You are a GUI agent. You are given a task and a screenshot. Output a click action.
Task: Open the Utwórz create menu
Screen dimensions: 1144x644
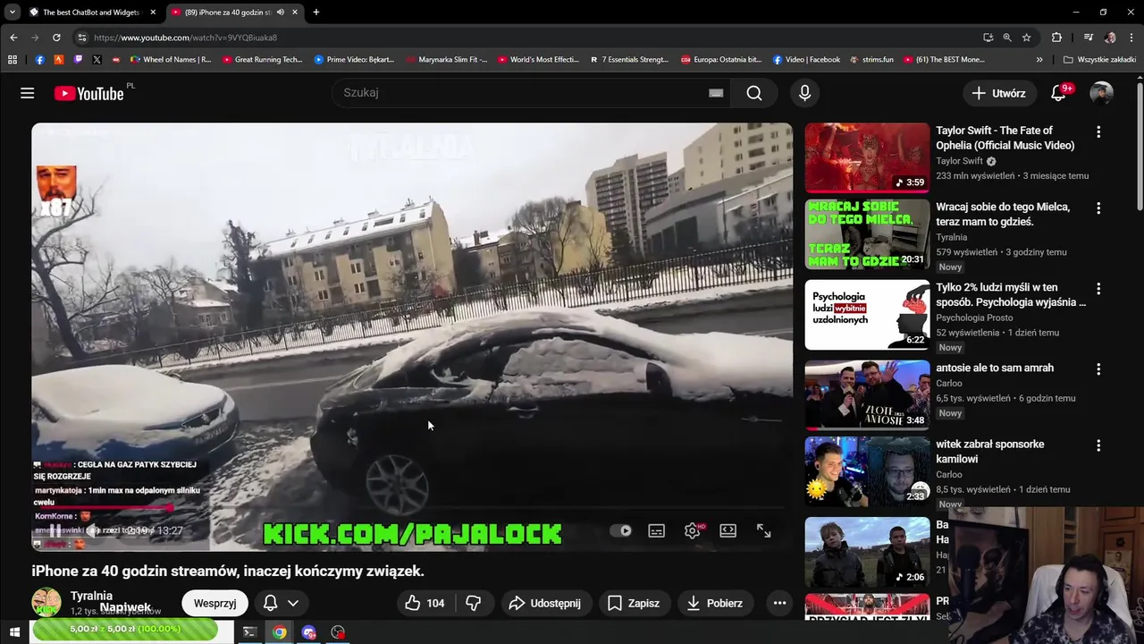[x=998, y=93]
